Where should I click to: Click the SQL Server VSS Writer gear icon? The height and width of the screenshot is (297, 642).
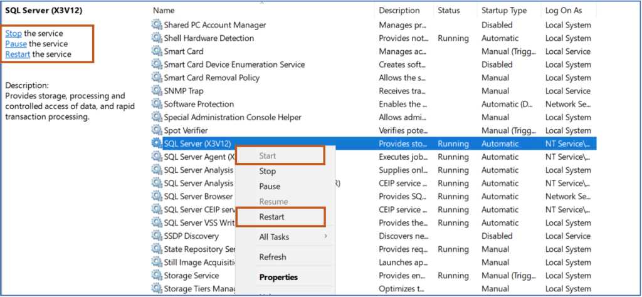tap(157, 222)
